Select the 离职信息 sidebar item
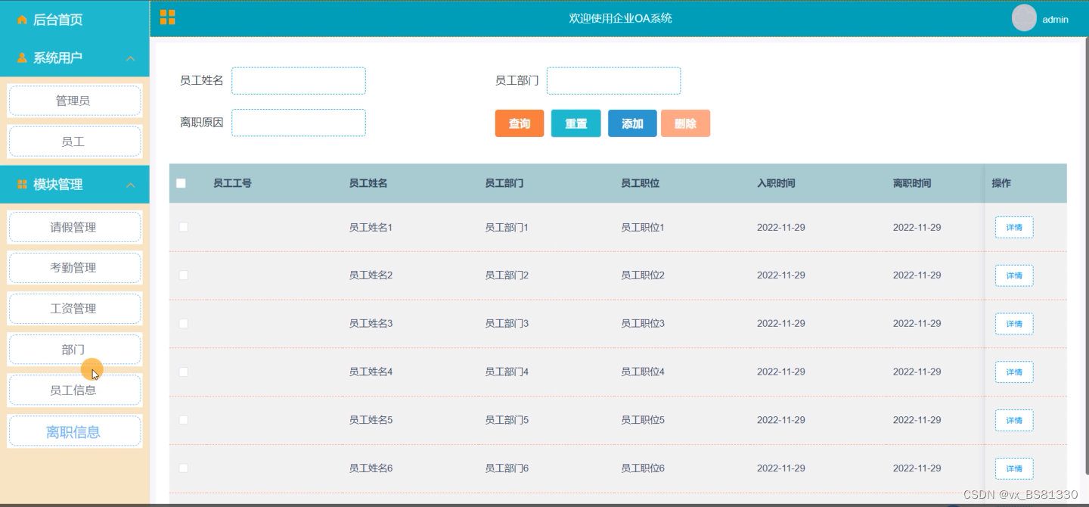 [x=74, y=432]
